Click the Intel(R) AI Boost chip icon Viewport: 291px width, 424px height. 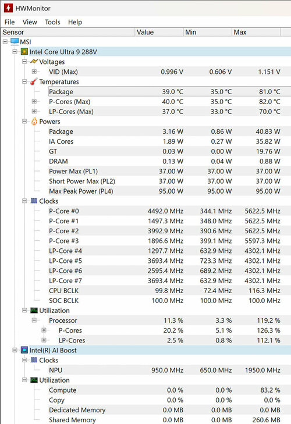pos(24,350)
